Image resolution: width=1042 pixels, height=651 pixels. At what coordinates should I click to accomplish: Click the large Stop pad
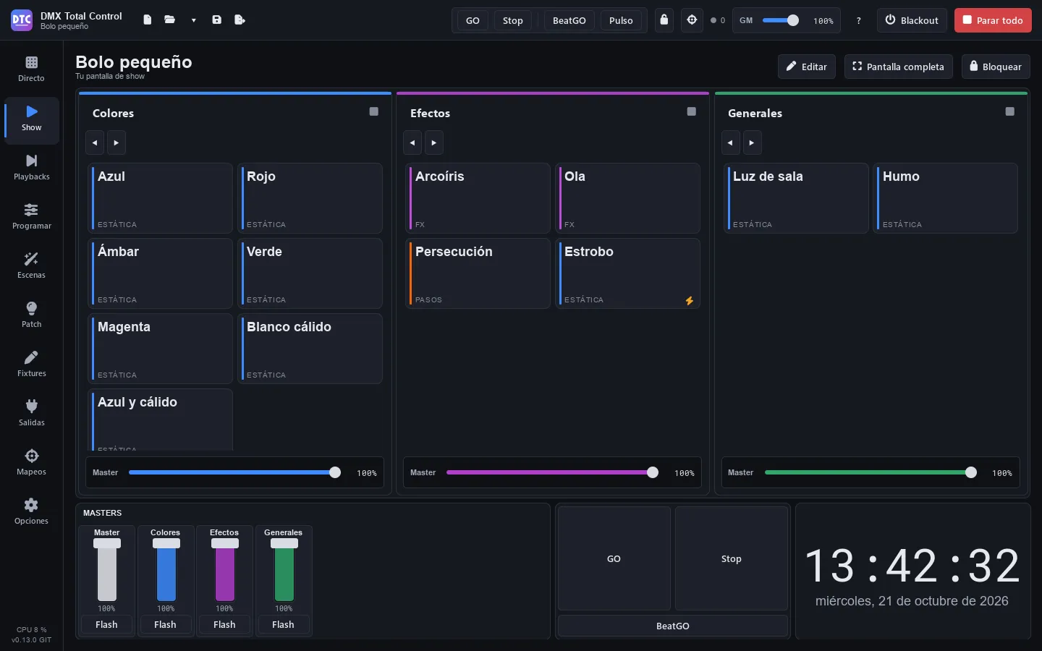(x=732, y=558)
